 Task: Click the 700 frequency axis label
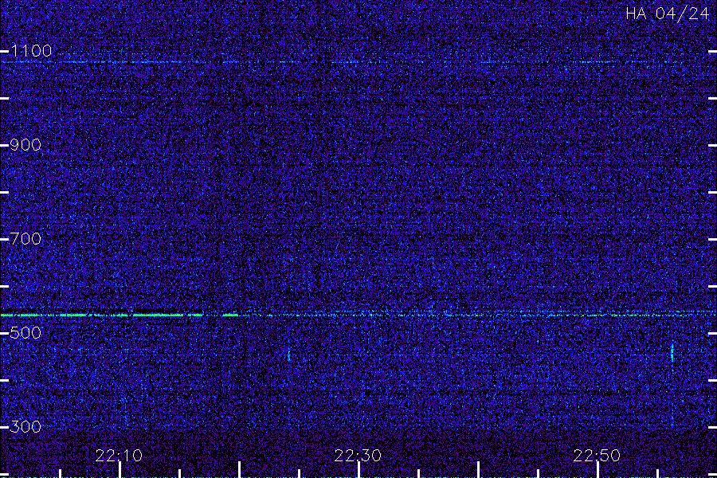(x=25, y=239)
